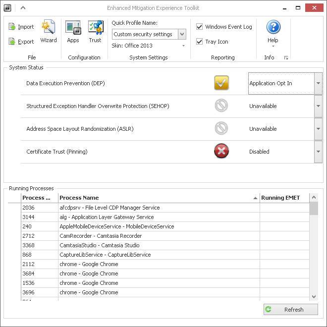The width and height of the screenshot is (327, 327).
Task: Open the Quick Profile Name dropdown
Action: click(182, 34)
